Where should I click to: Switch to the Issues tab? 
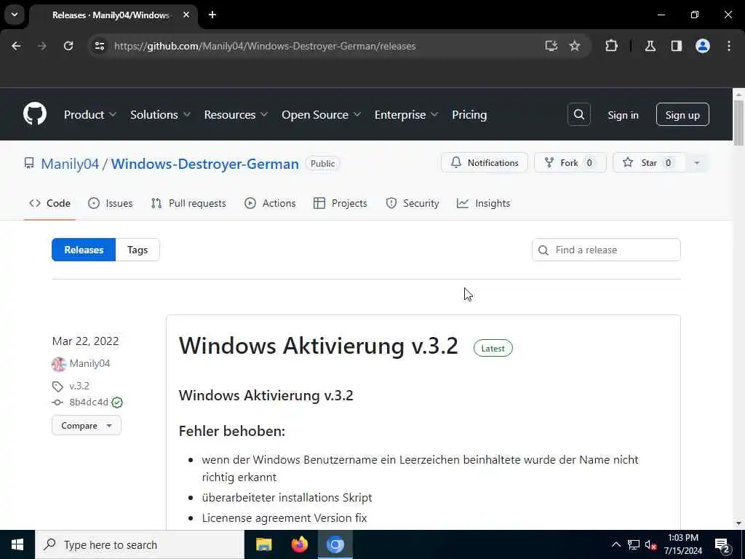[111, 204]
